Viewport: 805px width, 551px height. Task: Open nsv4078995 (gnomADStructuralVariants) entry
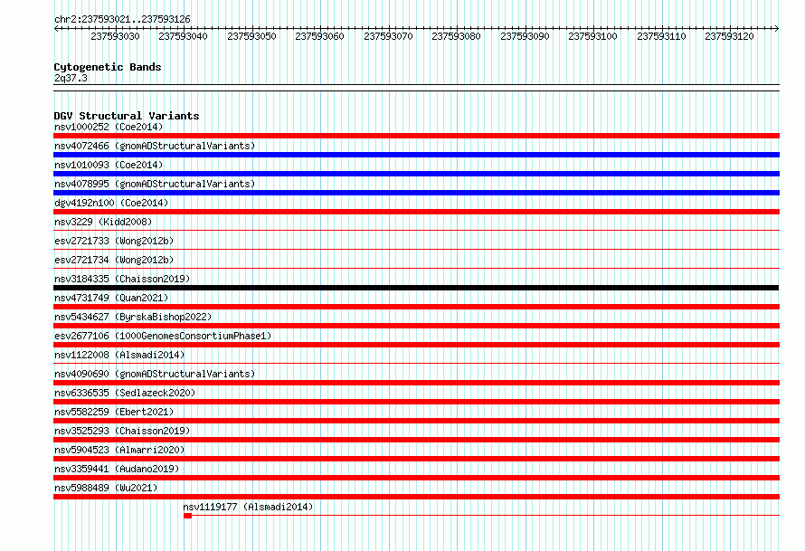155,184
